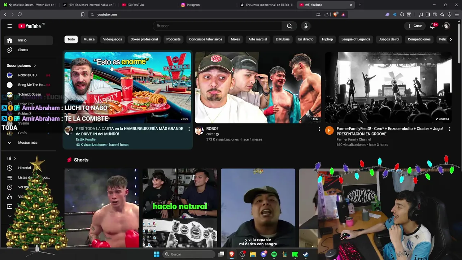Click the search magnifier button
Screen dimensions: 462x260
[289, 26]
